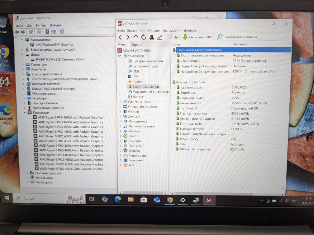
Task: Open File Explorer from taskbar
Action: (131, 200)
